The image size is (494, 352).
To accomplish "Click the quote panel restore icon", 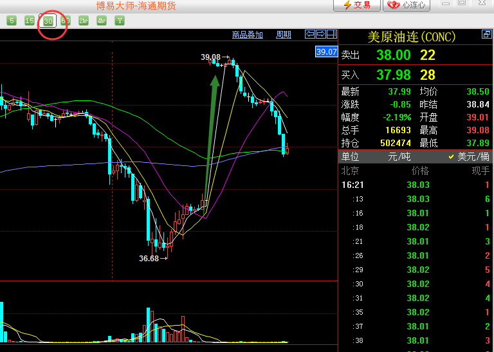I will coord(486,35).
